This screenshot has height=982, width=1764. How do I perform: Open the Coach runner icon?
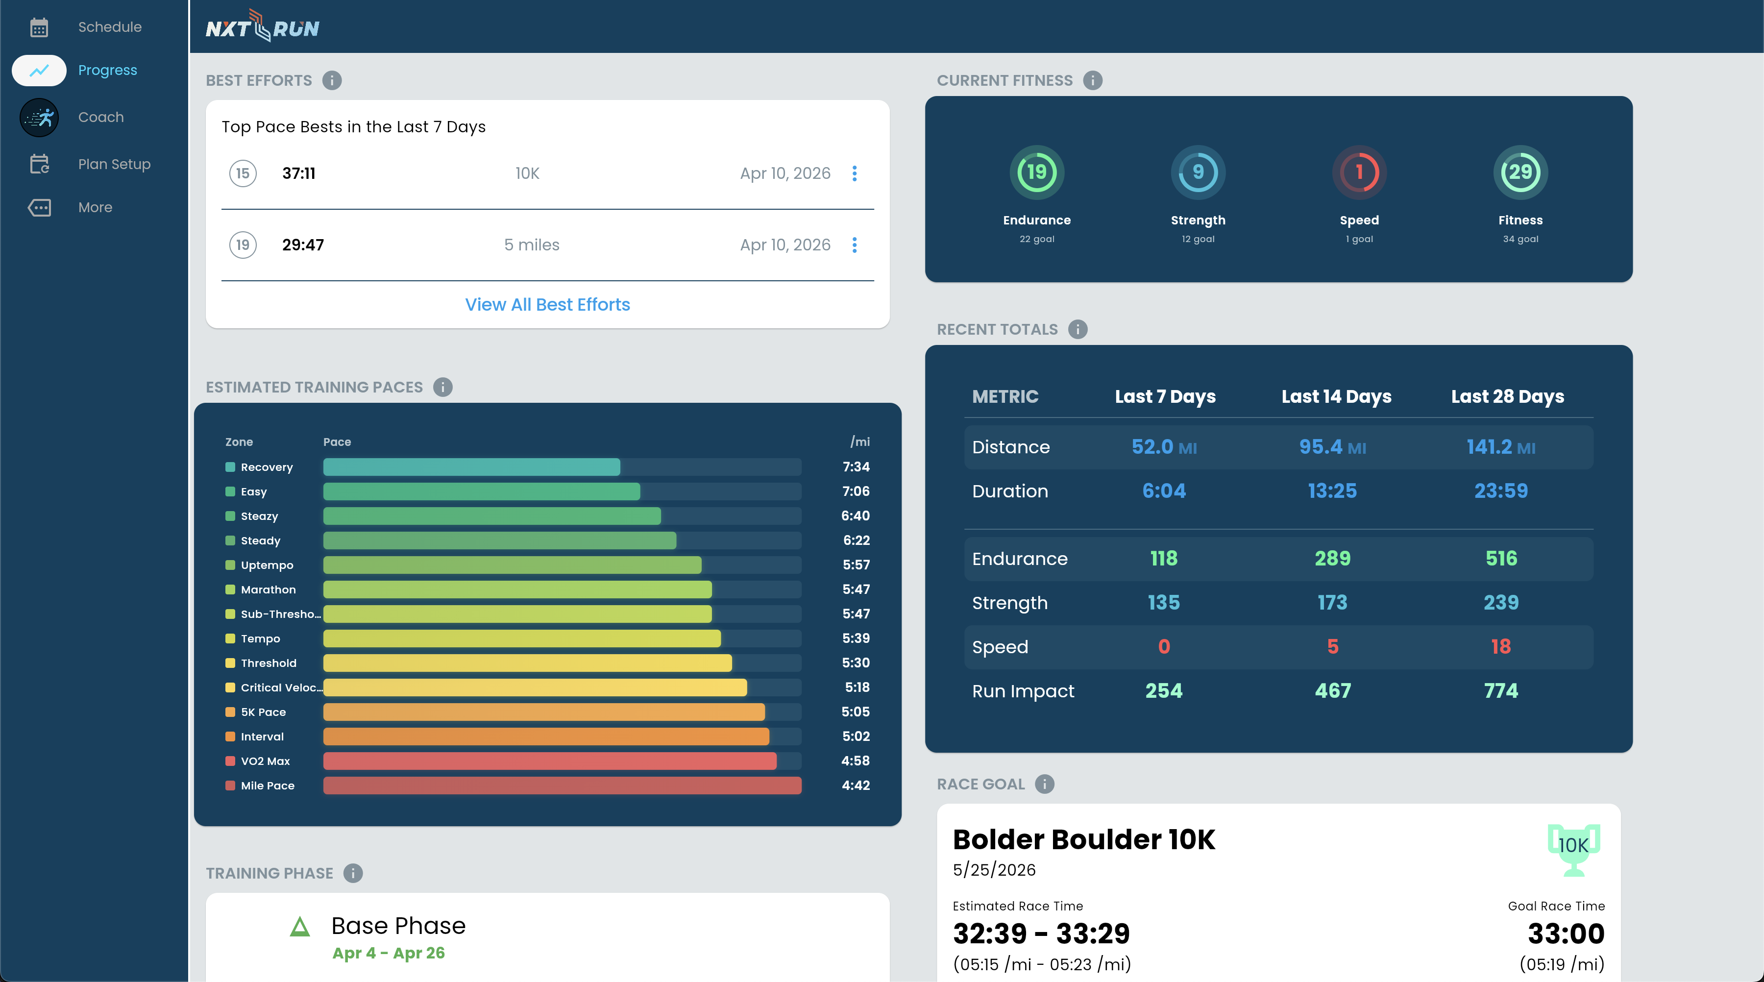coord(39,117)
